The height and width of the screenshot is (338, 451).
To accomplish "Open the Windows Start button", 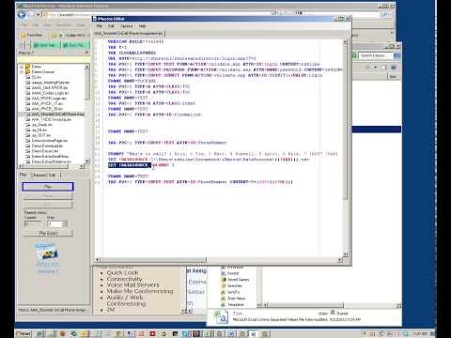I will (x=23, y=334).
